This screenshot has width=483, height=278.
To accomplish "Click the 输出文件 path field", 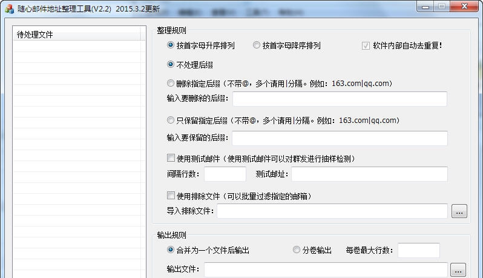I will 326,270.
